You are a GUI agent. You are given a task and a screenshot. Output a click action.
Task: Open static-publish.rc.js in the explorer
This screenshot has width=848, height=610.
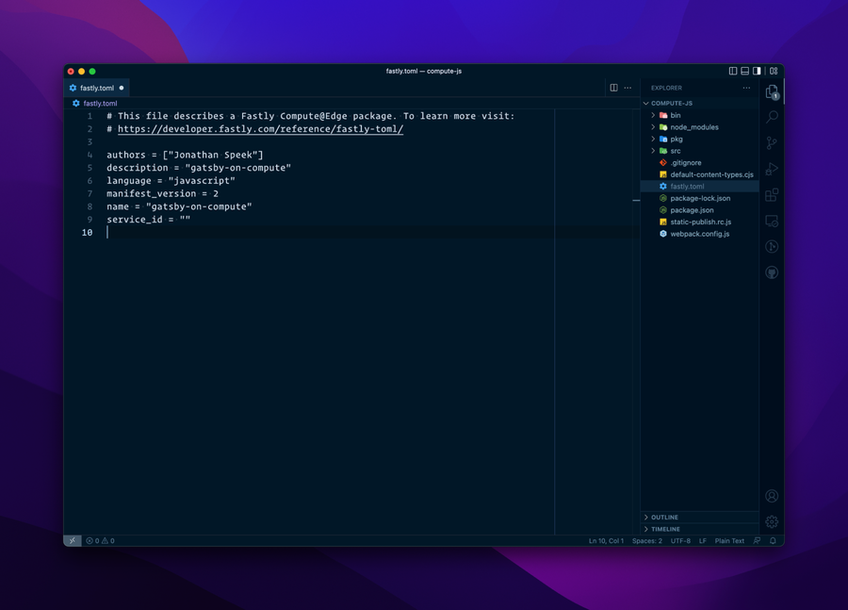point(700,222)
